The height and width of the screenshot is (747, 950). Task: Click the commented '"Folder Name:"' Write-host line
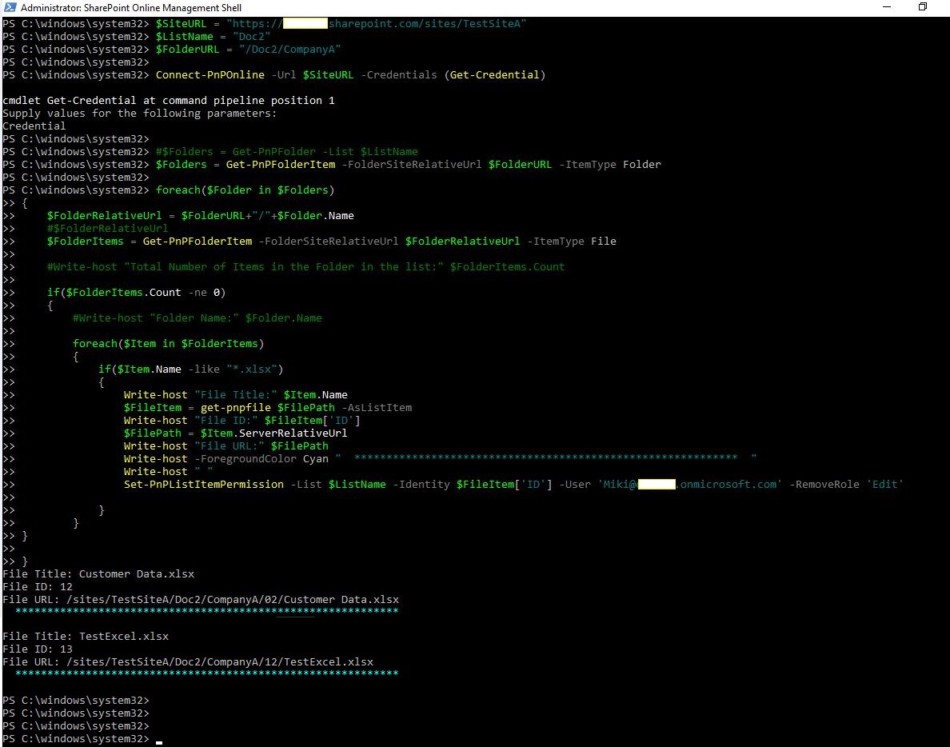(197, 318)
